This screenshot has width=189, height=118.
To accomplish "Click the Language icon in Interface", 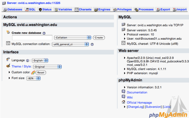I will click(x=8, y=59).
